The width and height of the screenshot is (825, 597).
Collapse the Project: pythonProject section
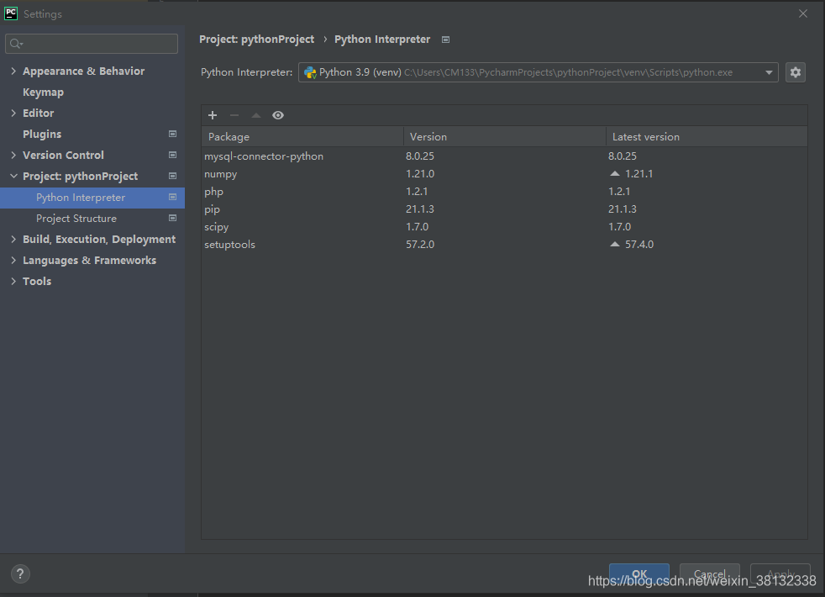[x=13, y=177]
